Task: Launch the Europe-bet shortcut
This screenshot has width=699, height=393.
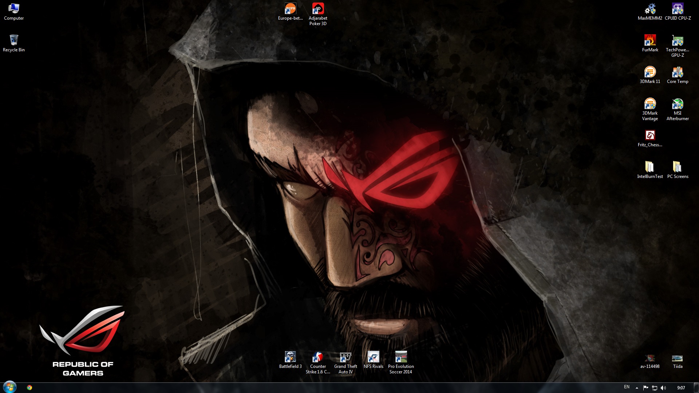Action: tap(291, 12)
